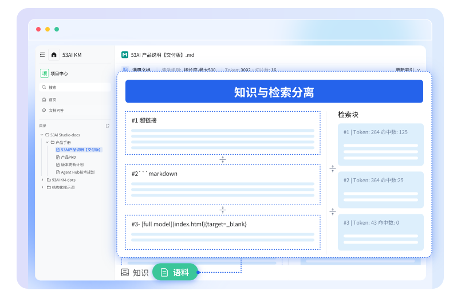Click the green M markdown file icon

pos(125,54)
